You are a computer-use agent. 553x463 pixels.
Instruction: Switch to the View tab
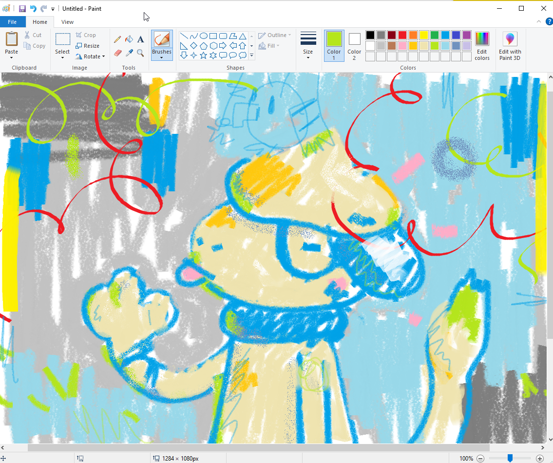pyautogui.click(x=68, y=22)
